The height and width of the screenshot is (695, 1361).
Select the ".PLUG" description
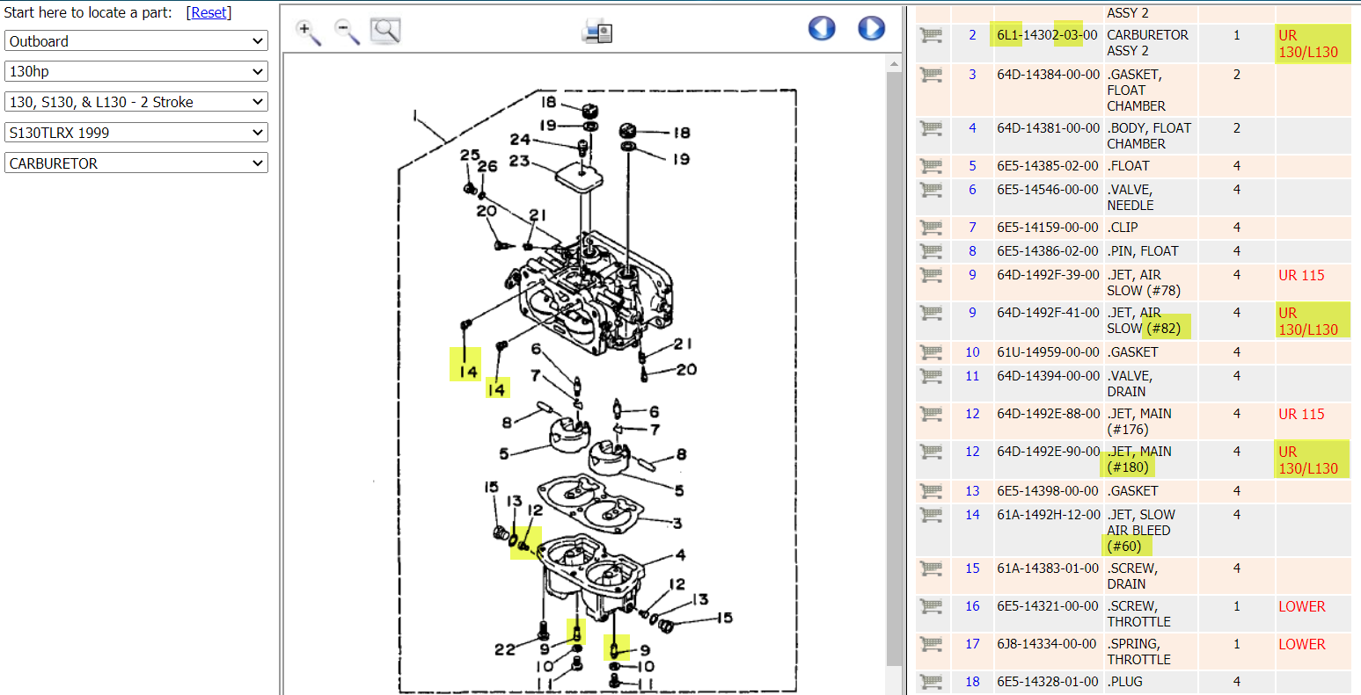tap(1126, 681)
